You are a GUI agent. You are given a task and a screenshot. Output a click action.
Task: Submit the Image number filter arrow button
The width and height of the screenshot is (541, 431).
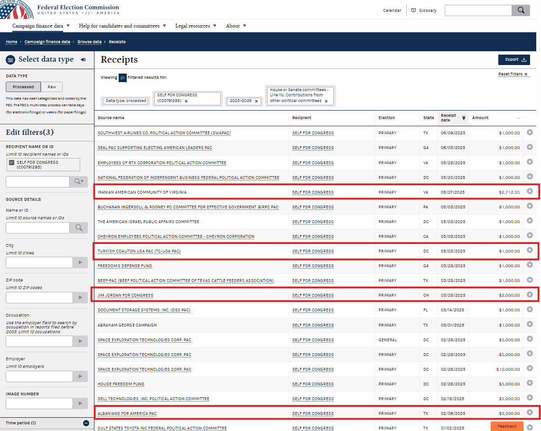point(80,403)
